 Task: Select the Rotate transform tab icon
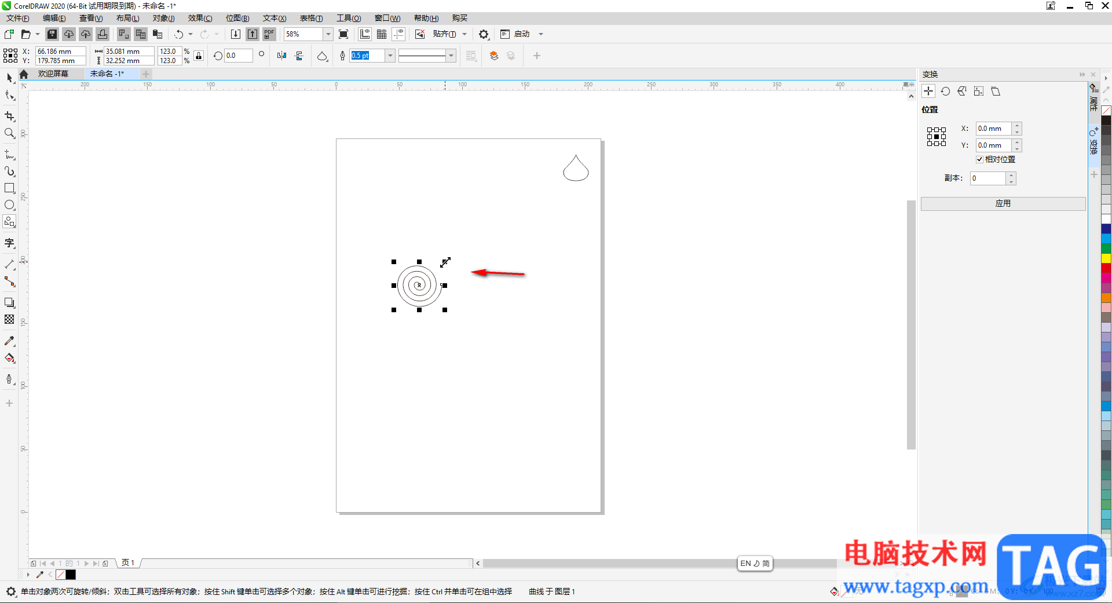click(x=945, y=91)
